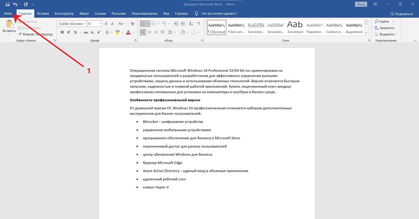Screen dimensions: 419x219
Task: Increase font size with larger A icon
Action: [x=106, y=24]
